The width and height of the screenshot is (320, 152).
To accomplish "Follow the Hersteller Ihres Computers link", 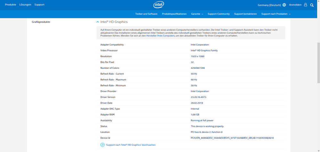I will point(160,36).
